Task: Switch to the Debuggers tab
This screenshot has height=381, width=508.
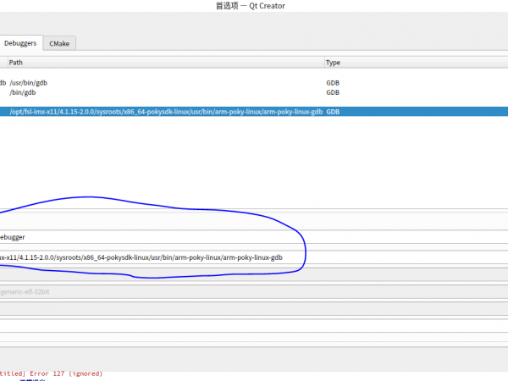Action: point(19,42)
